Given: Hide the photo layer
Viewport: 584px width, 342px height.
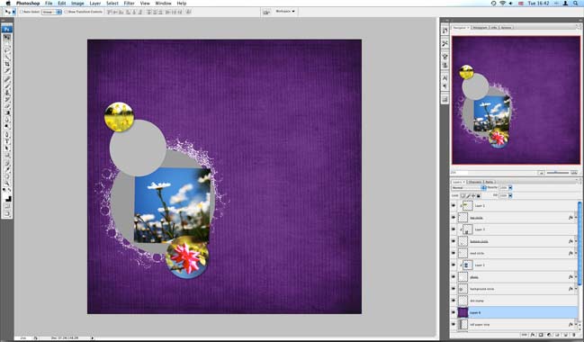Looking at the screenshot, I should [454, 277].
